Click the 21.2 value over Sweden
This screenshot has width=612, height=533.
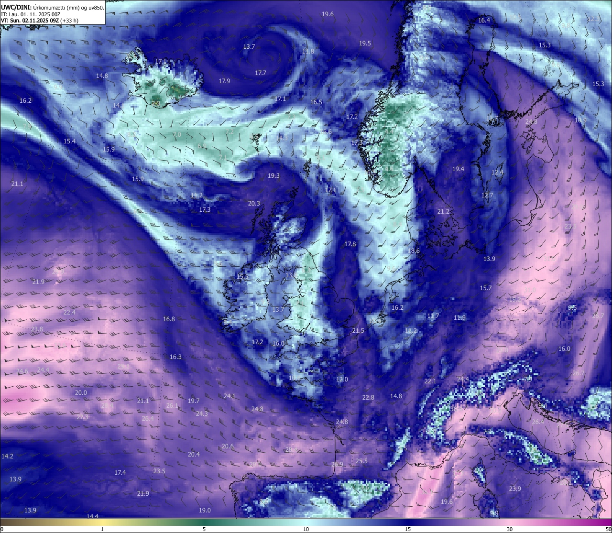(443, 211)
